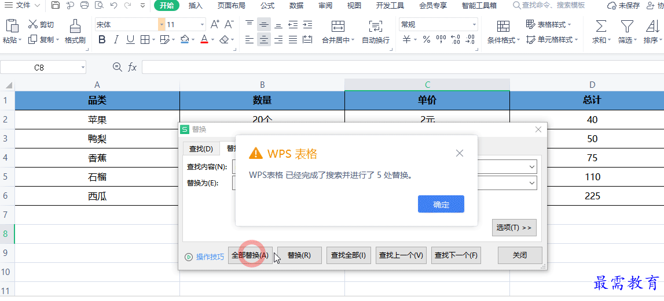Click the Filter (筛选) funnel icon
664x301 pixels.
point(627,26)
